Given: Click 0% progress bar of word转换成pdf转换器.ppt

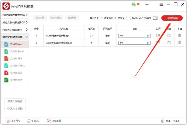Looking at the screenshot, I should 134,43.
